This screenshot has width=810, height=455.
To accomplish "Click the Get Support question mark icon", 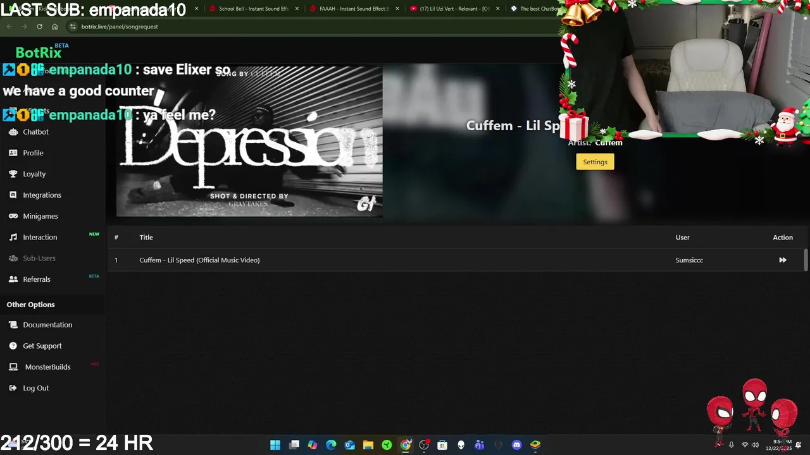I will click(x=13, y=346).
